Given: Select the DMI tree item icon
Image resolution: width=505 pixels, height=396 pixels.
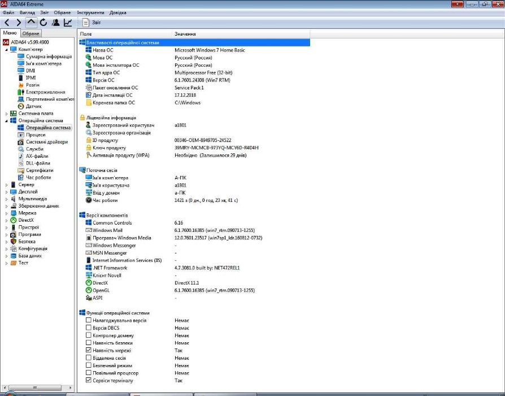Looking at the screenshot, I should (x=21, y=71).
